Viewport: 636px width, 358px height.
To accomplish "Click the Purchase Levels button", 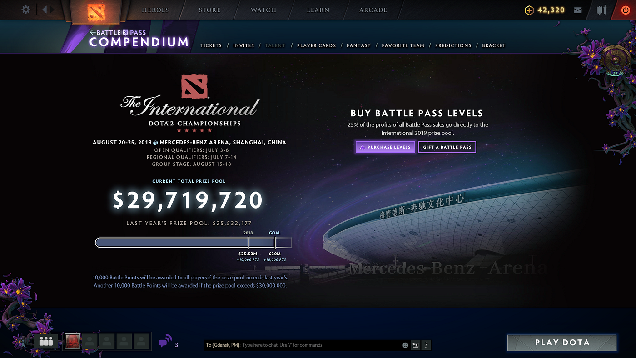I will point(385,147).
